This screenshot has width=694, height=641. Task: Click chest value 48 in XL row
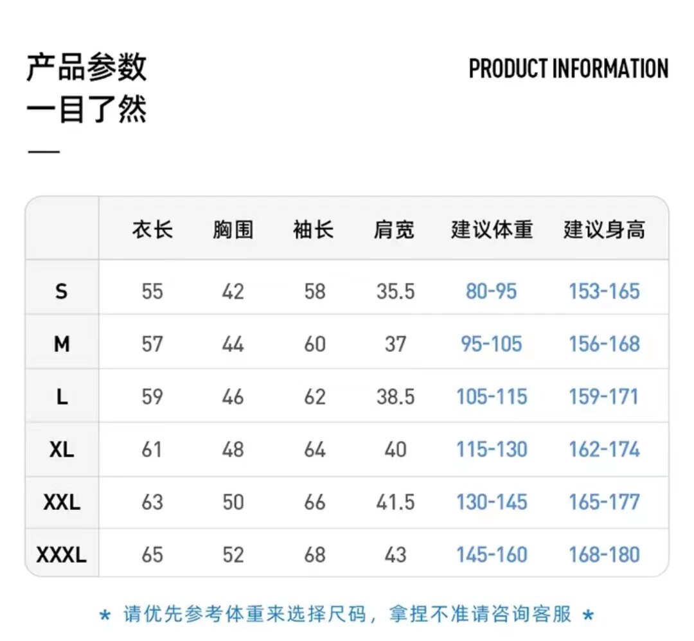click(233, 450)
